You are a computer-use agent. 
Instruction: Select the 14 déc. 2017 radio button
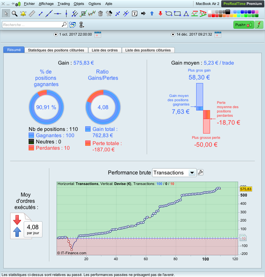point(173,34)
